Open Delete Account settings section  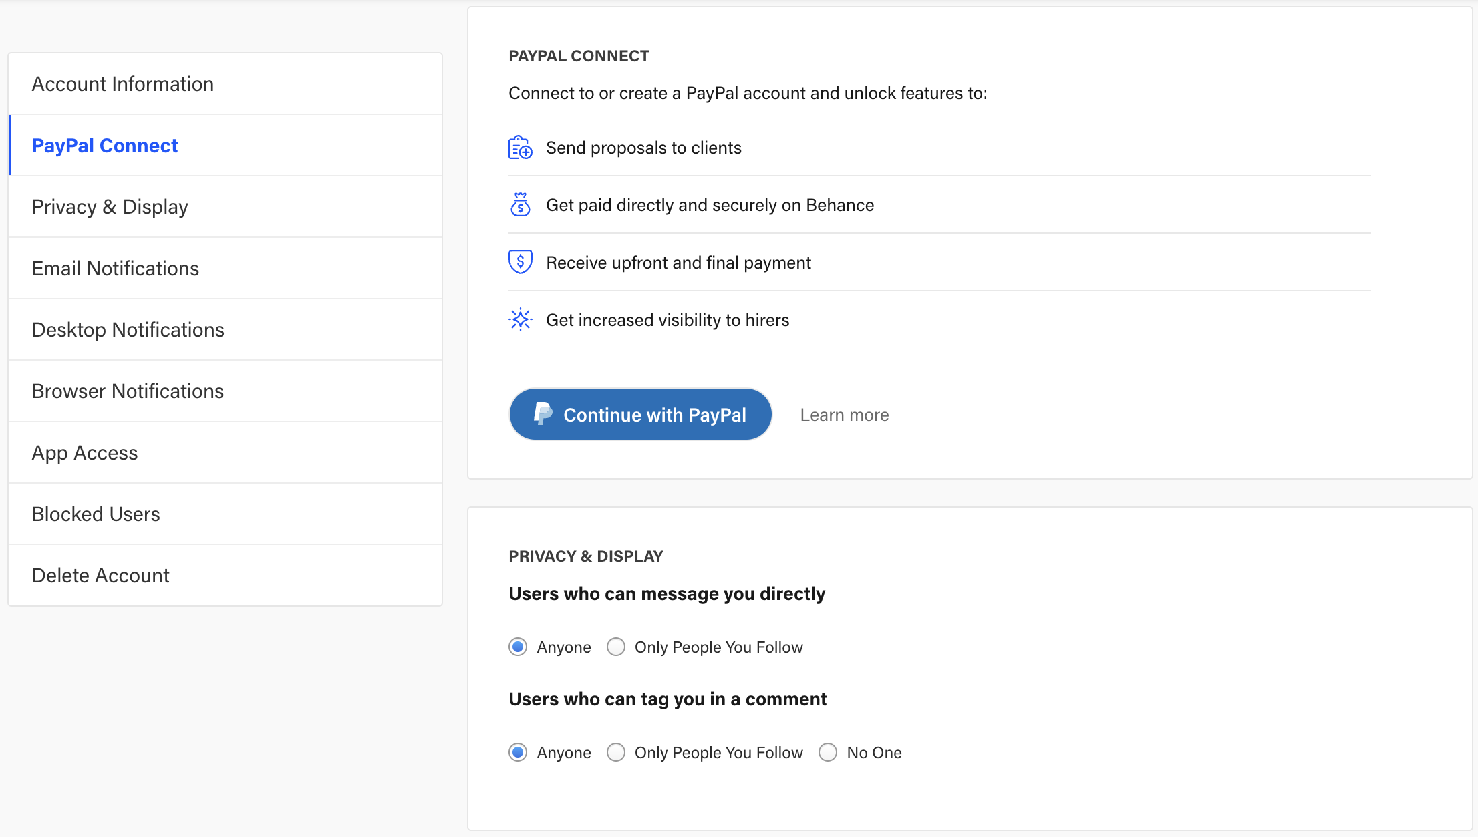point(100,574)
